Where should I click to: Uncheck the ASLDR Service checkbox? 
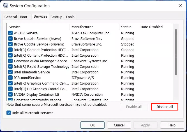coord(10,33)
